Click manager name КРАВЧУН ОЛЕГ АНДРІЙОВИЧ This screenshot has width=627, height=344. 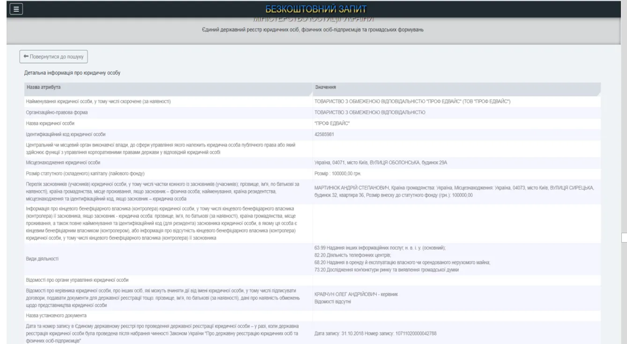(x=349, y=294)
